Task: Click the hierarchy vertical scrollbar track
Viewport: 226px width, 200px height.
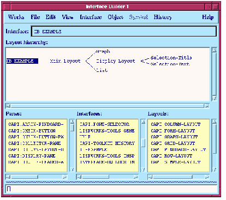Action: 215,74
